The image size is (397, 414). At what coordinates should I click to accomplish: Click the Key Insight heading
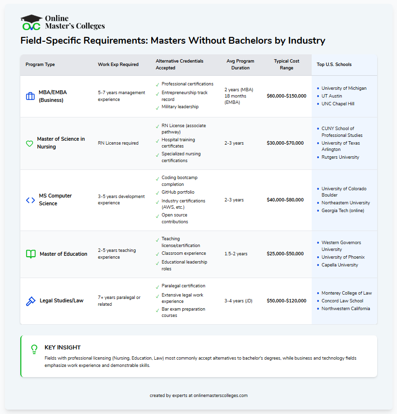tap(63, 348)
